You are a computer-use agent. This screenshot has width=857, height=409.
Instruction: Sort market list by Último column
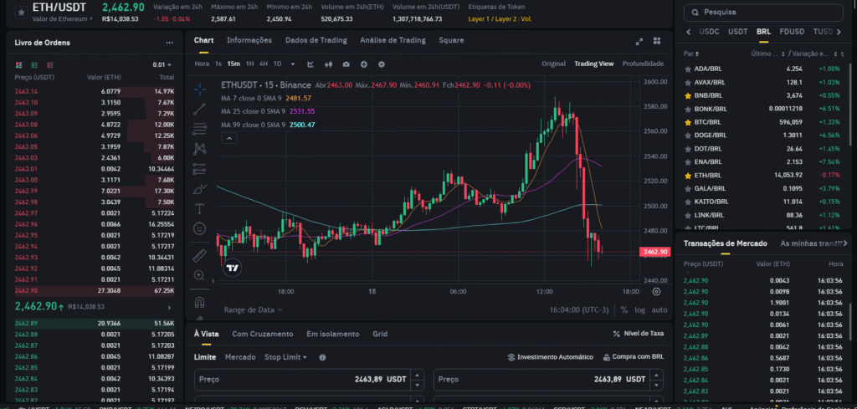tap(768, 54)
